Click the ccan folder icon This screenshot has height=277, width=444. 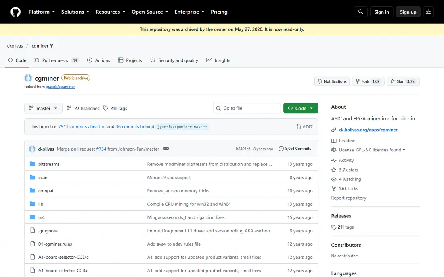pos(33,177)
